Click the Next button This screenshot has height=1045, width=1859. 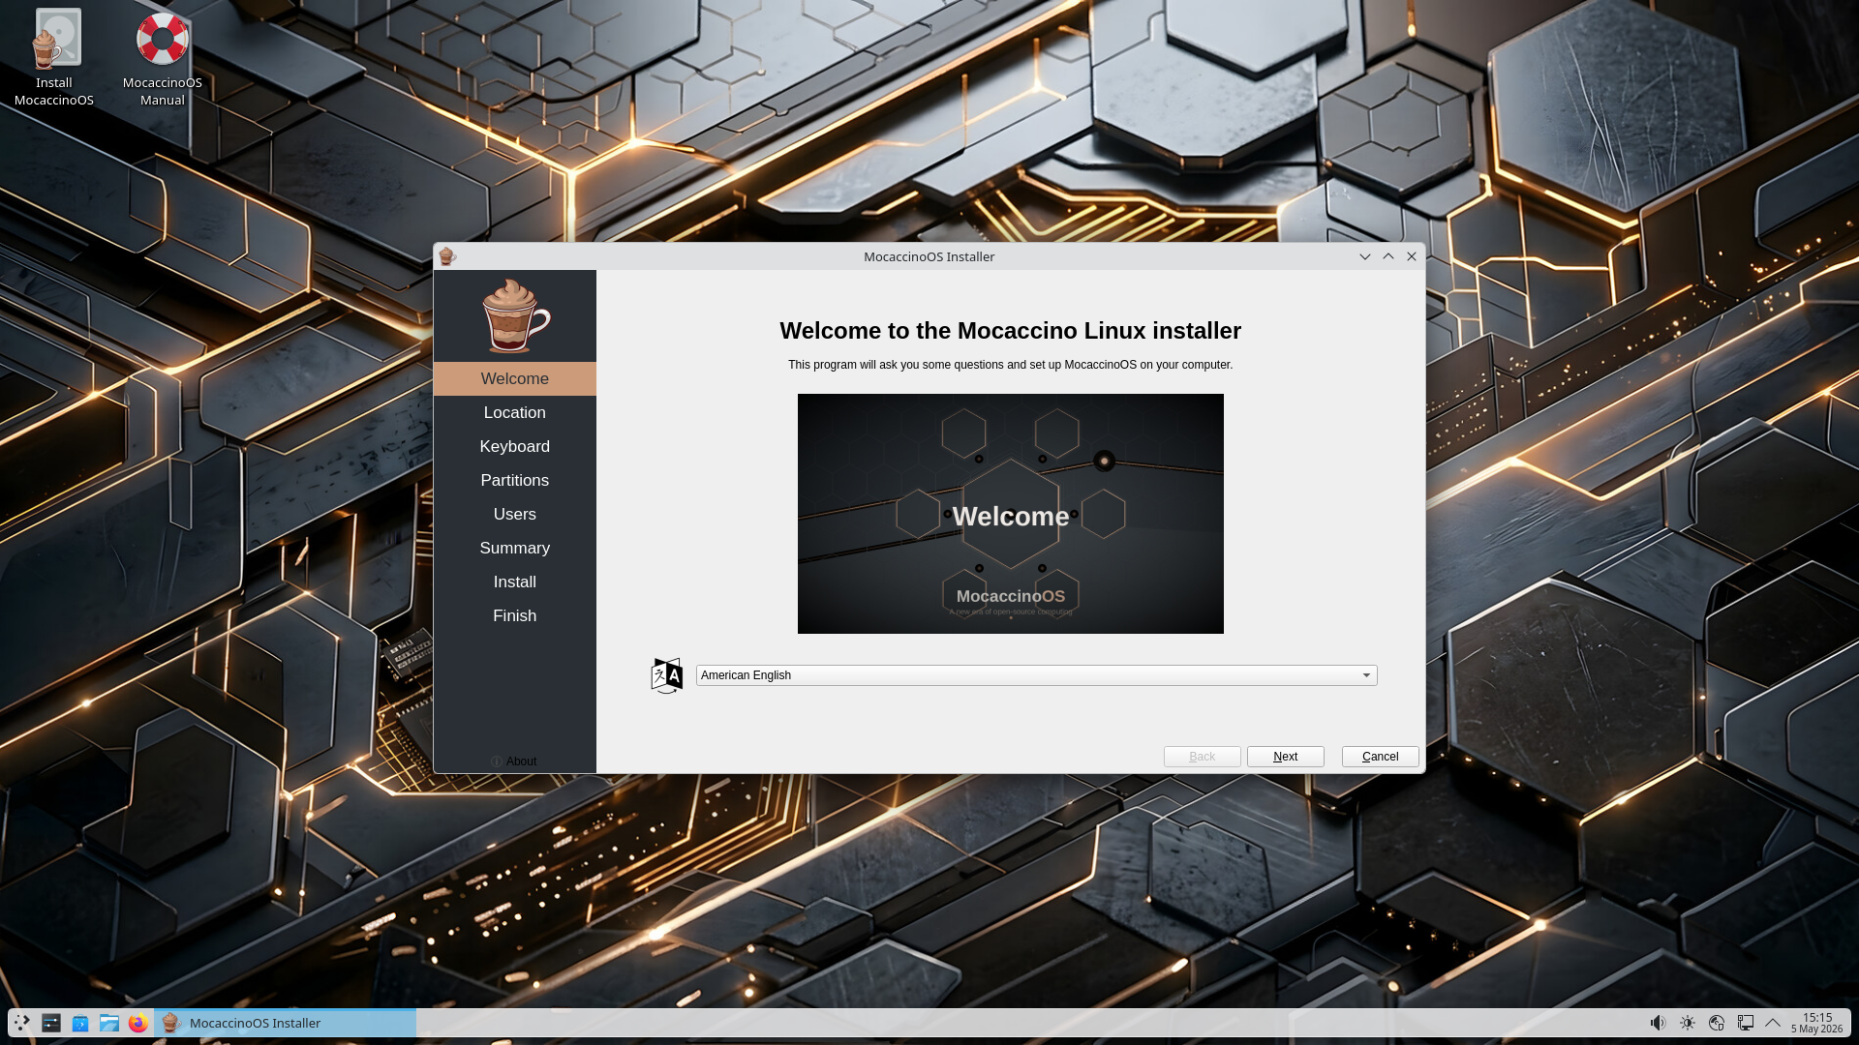(x=1285, y=757)
